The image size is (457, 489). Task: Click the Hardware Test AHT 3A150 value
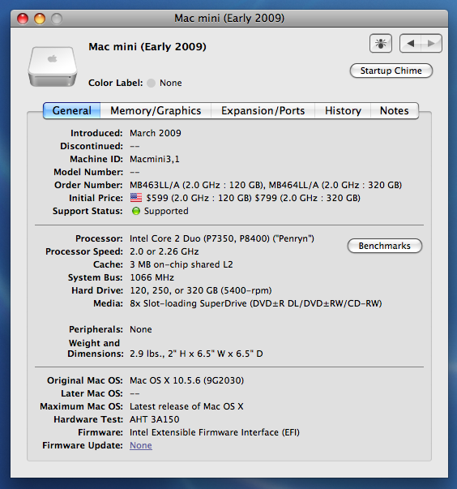[154, 419]
